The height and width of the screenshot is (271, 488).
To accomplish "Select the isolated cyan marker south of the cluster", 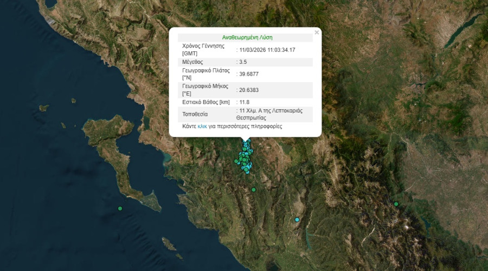I will tap(297, 220).
